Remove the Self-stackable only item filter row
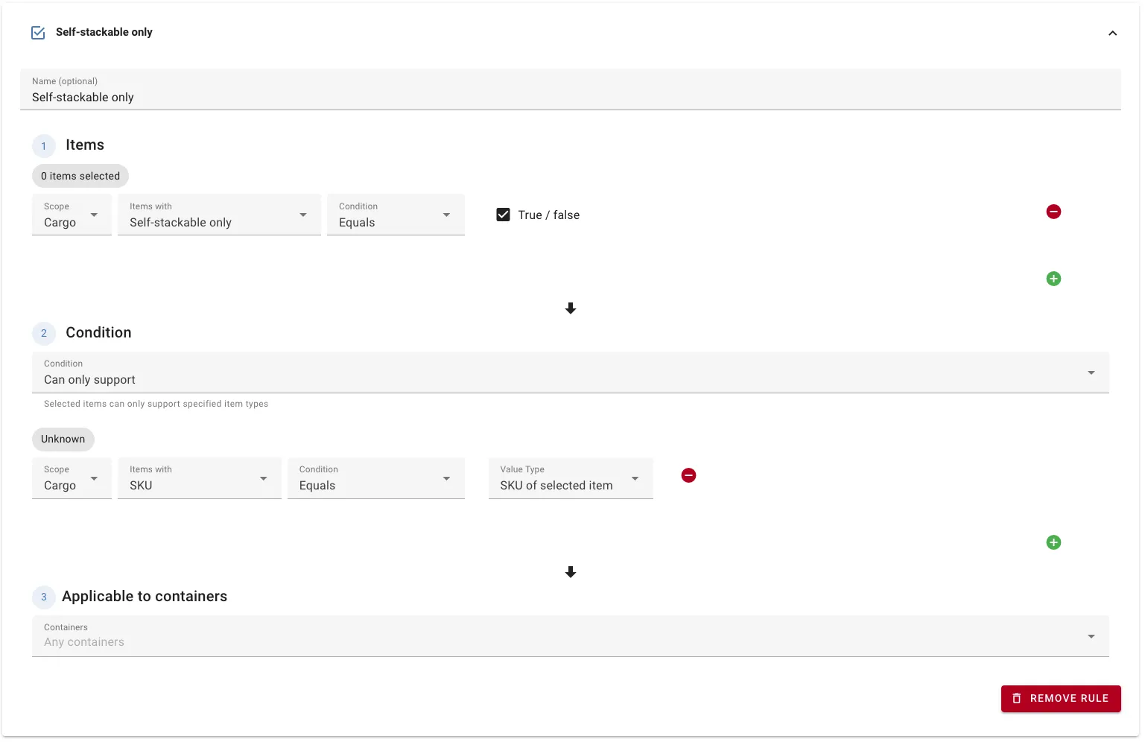The image size is (1145, 742). click(x=1053, y=212)
